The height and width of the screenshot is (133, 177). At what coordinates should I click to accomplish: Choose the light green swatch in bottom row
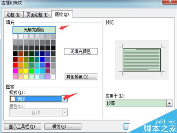tap(32, 77)
